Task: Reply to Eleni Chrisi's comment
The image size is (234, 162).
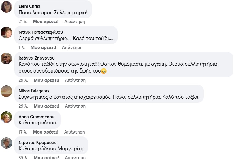Action: 75,22
